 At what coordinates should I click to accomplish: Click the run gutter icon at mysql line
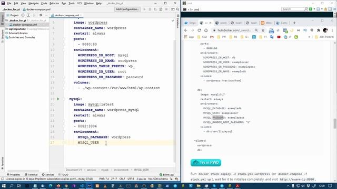(x=58, y=99)
